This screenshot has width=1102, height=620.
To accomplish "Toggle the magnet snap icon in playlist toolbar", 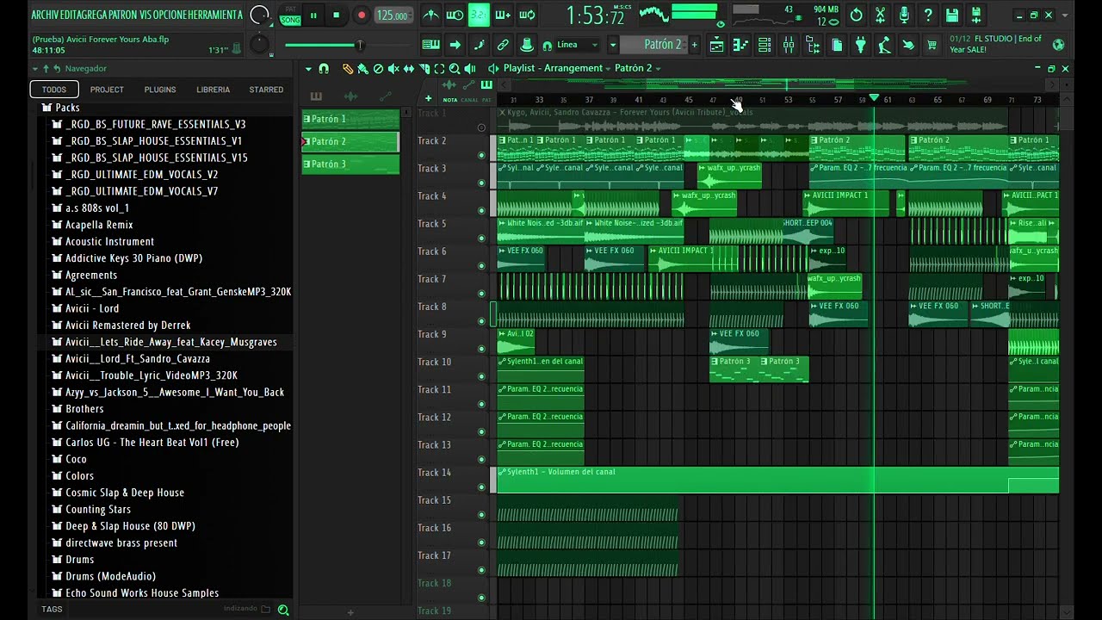I will 324,69.
